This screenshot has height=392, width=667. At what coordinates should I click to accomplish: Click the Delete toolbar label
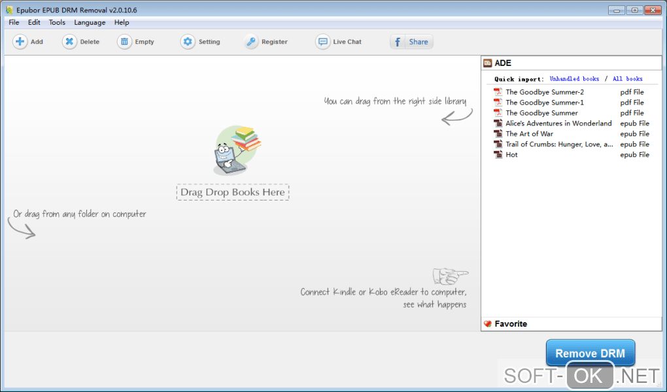tap(90, 42)
